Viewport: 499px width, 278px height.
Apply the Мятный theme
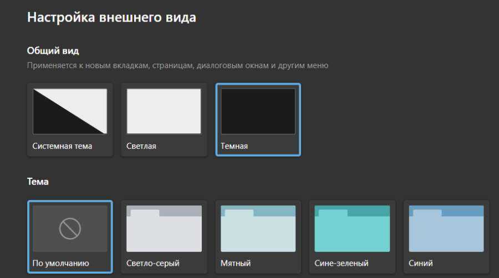[258, 236]
